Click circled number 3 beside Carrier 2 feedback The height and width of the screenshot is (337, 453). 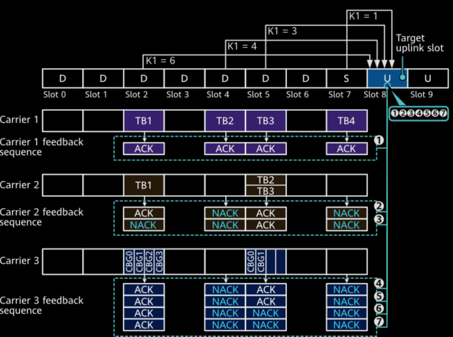380,219
